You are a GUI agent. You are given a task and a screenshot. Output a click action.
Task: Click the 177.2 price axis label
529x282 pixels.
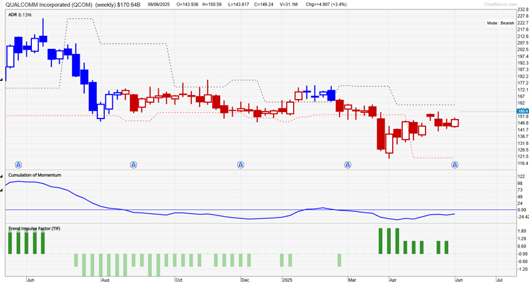pos(523,83)
